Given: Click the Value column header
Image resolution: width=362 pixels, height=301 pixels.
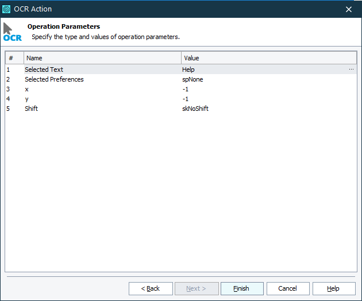Looking at the screenshot, I should pos(268,58).
